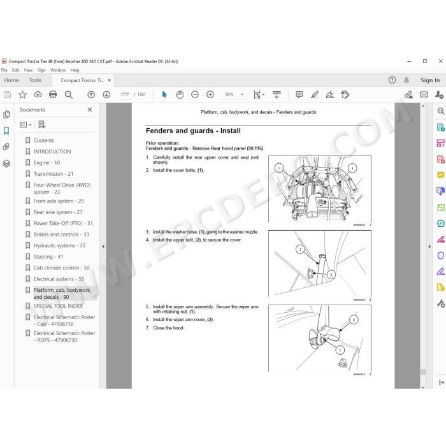446x446 pixels.
Task: Click the Save file icon
Action: pyautogui.click(x=8, y=95)
